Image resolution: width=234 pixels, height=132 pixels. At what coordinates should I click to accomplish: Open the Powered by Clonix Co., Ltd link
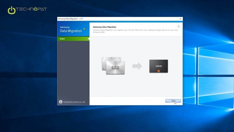74,102
